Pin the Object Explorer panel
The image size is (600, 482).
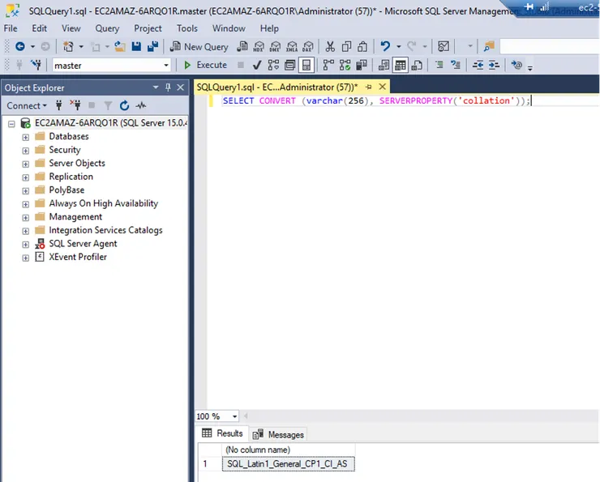169,87
